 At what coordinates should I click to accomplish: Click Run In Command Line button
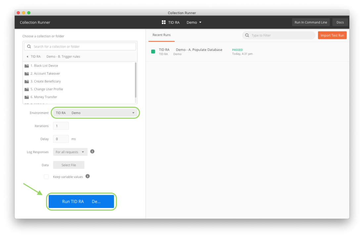[x=311, y=22]
